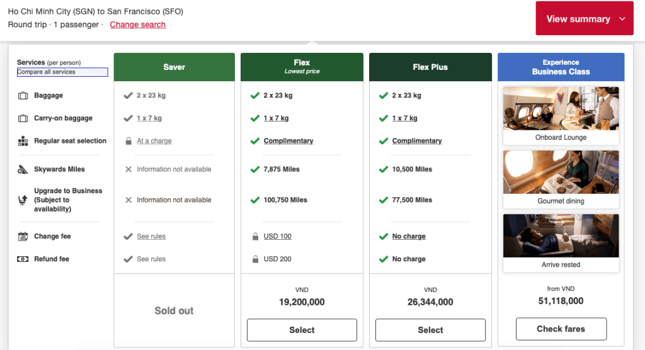Click the Refund fee money icon

[23, 259]
